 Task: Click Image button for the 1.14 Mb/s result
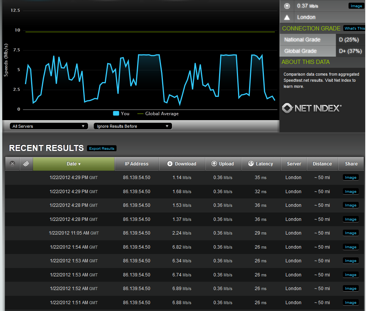[350, 178]
